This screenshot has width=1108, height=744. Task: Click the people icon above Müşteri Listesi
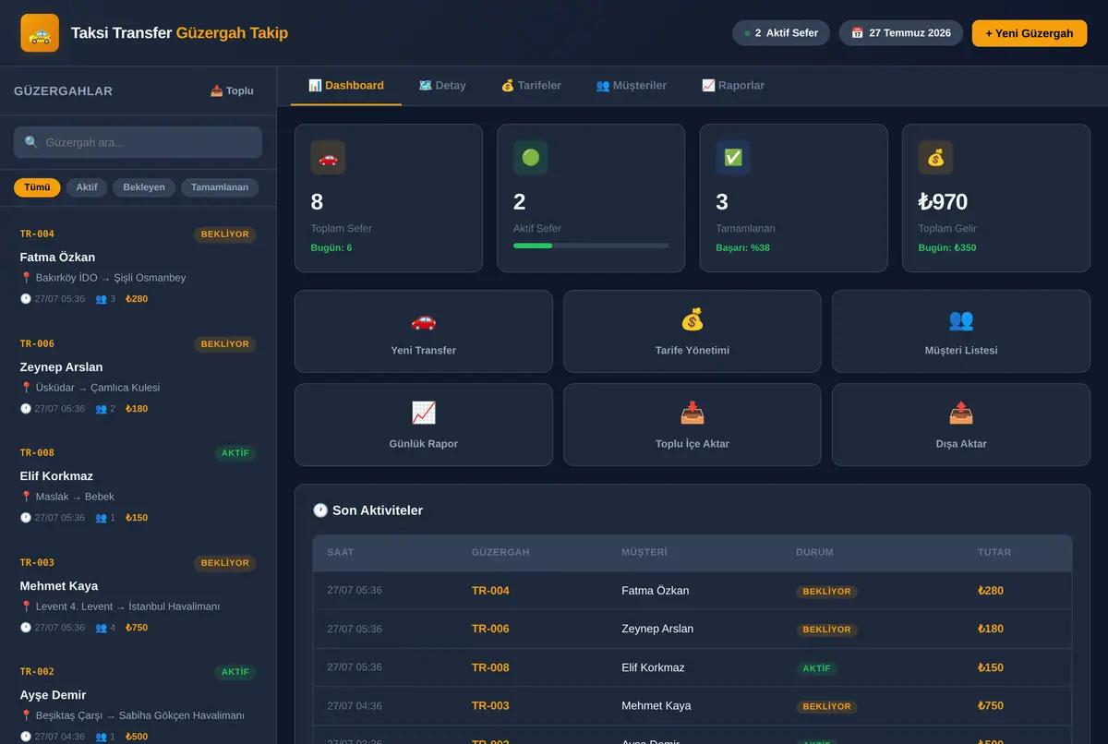click(x=961, y=320)
